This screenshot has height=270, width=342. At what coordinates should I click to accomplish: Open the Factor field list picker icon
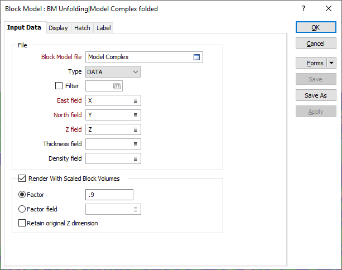(136, 209)
